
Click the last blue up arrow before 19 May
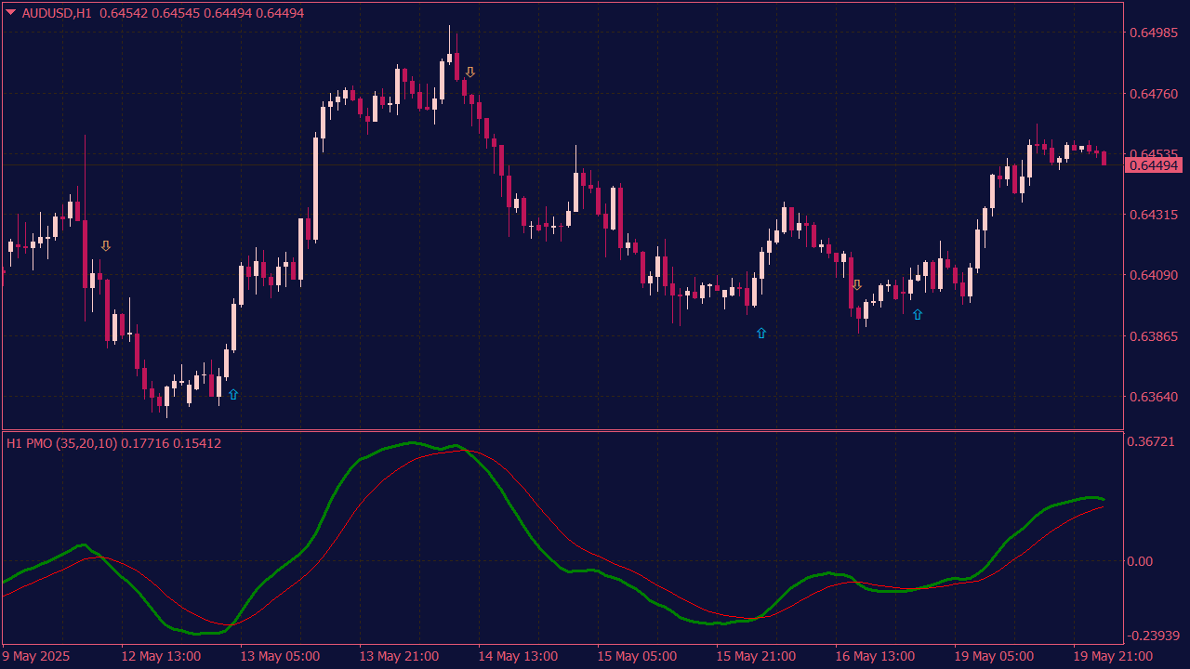coord(918,315)
